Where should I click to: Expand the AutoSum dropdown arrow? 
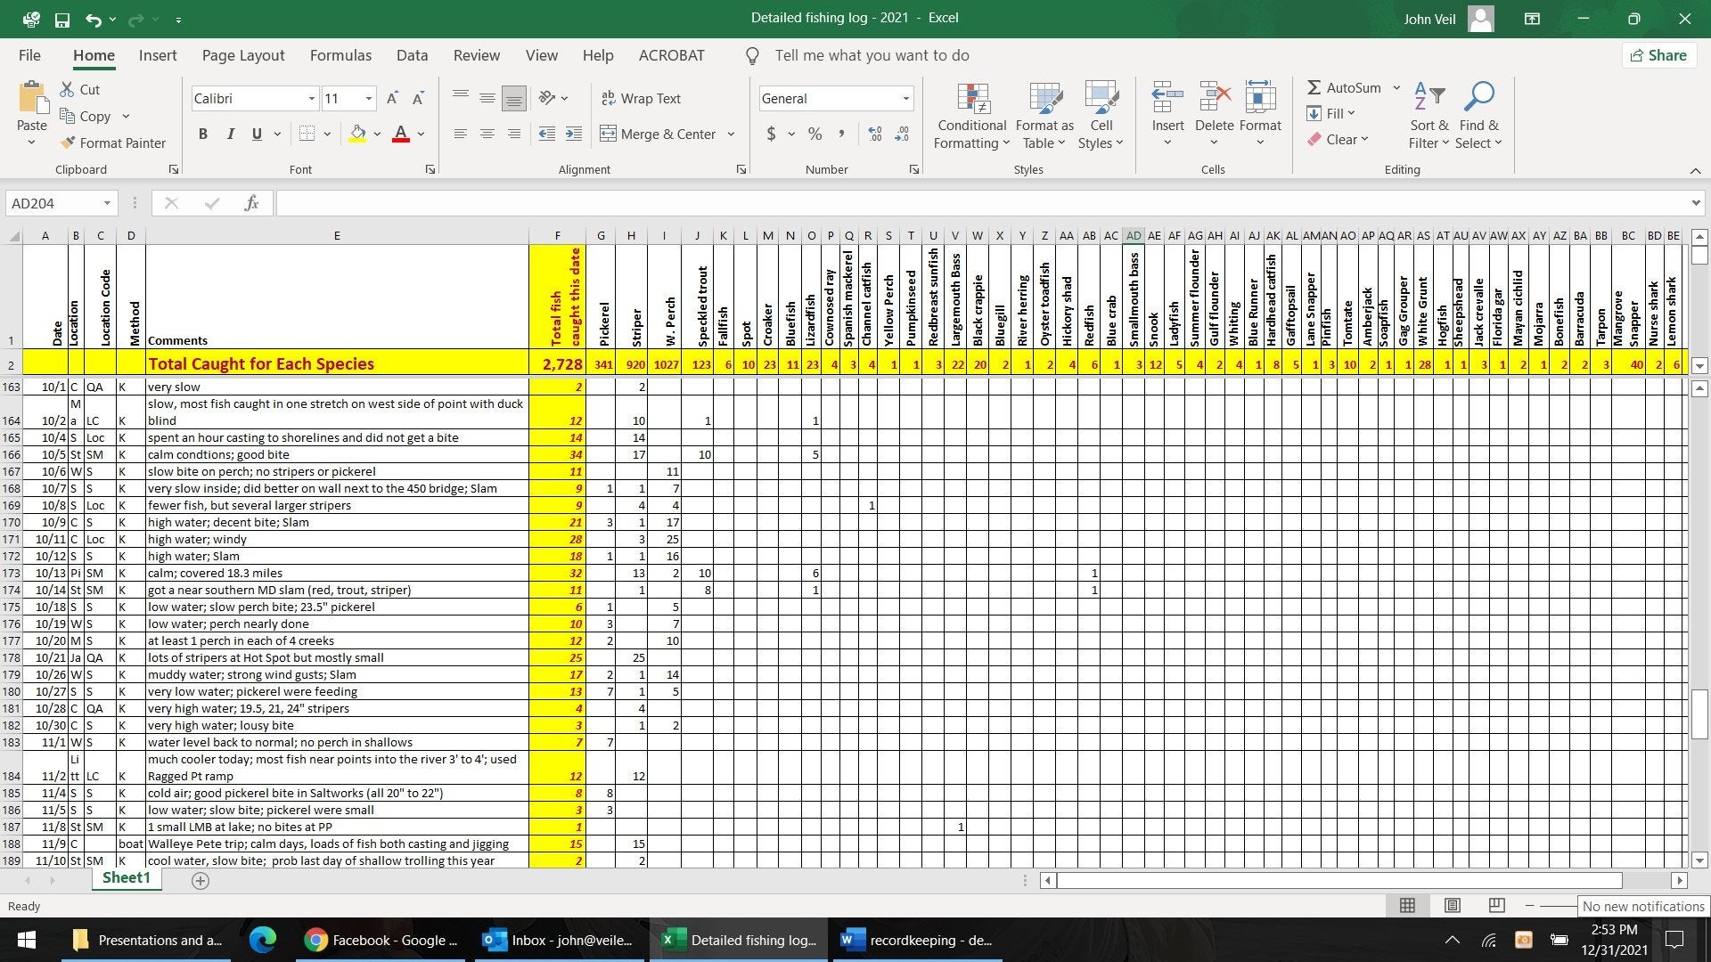pos(1396,87)
